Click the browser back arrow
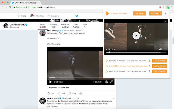174x109 pixels. click(2, 7)
